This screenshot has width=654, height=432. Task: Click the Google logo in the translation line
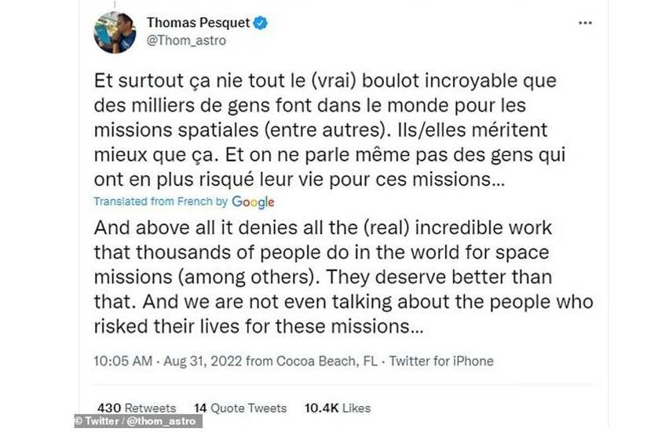[253, 201]
